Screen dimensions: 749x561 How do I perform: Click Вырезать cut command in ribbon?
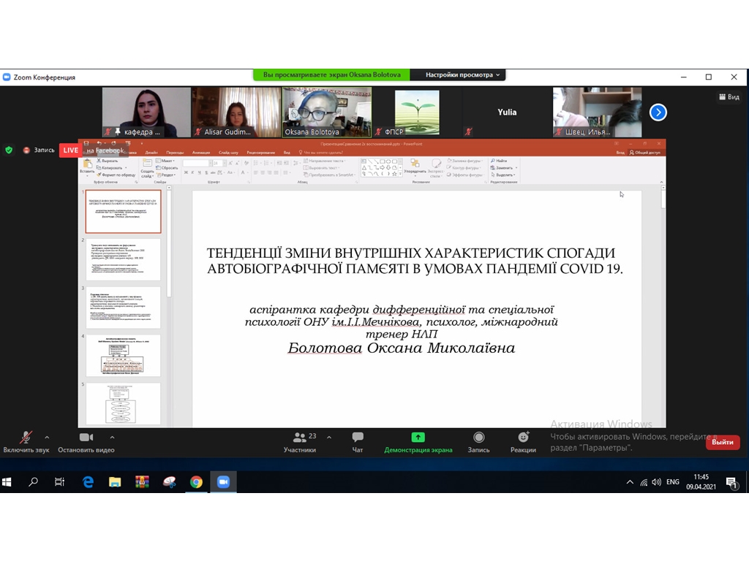point(108,161)
